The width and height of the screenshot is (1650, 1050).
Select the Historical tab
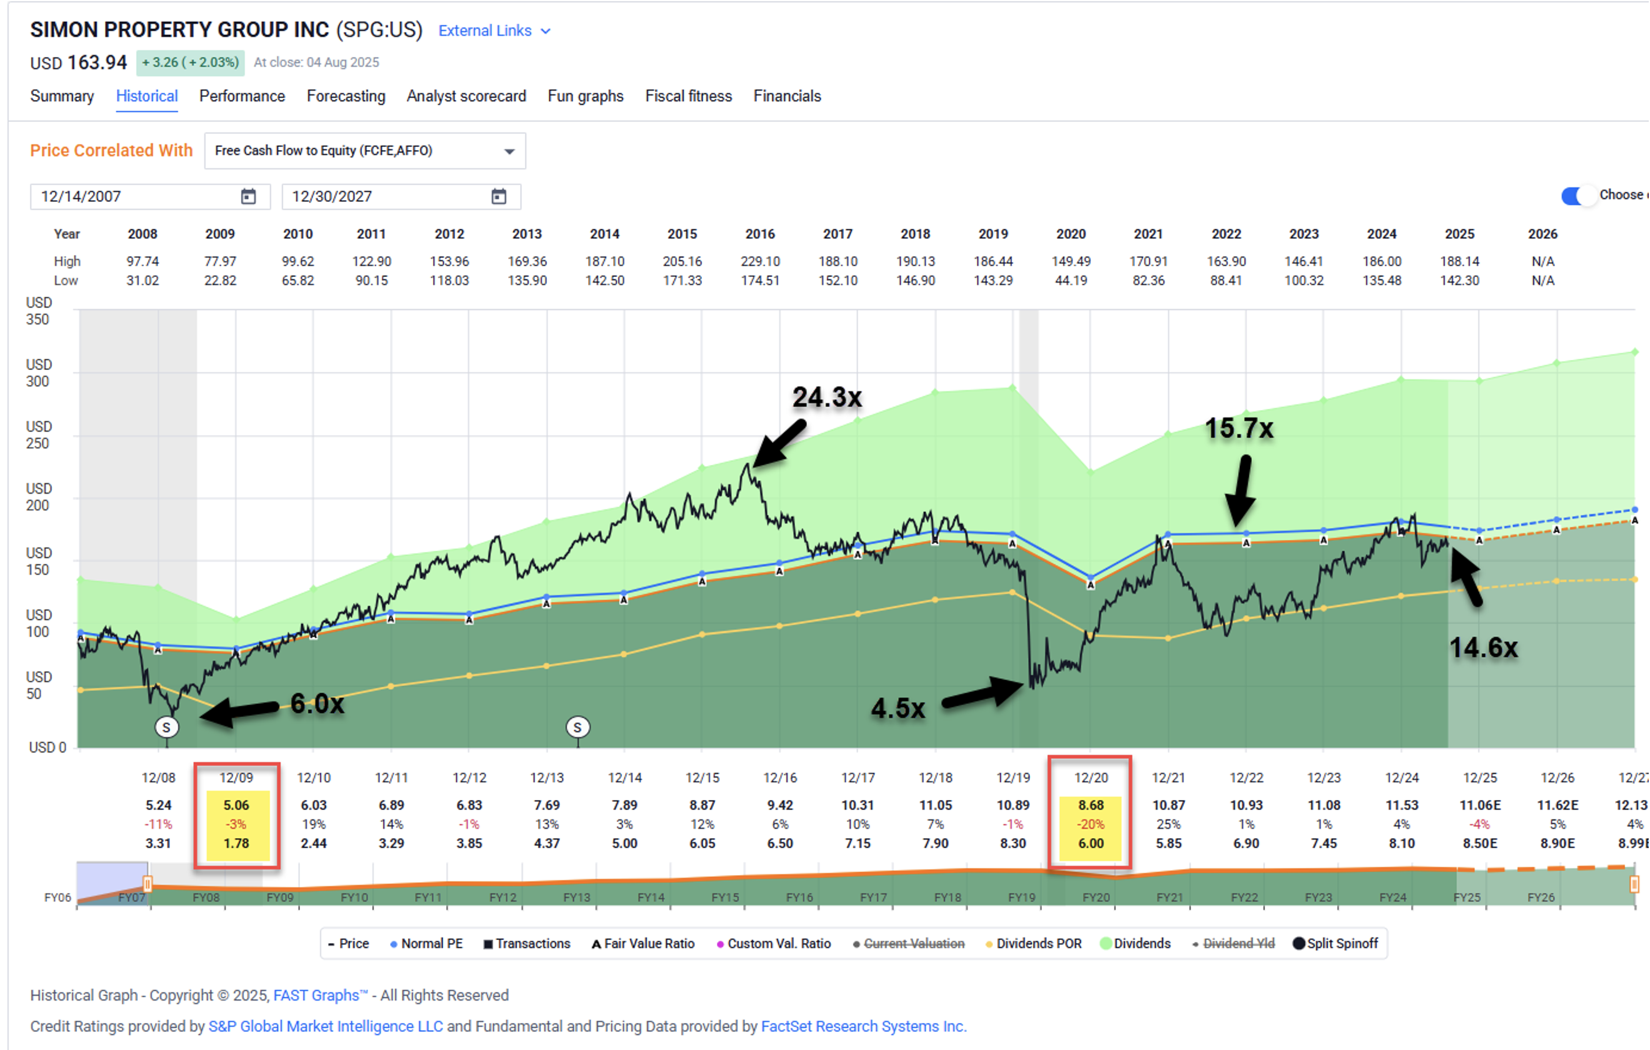pyautogui.click(x=147, y=96)
